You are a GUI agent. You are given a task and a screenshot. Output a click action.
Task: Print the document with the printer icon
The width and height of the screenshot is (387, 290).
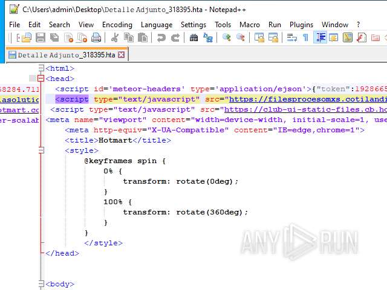pos(96,37)
